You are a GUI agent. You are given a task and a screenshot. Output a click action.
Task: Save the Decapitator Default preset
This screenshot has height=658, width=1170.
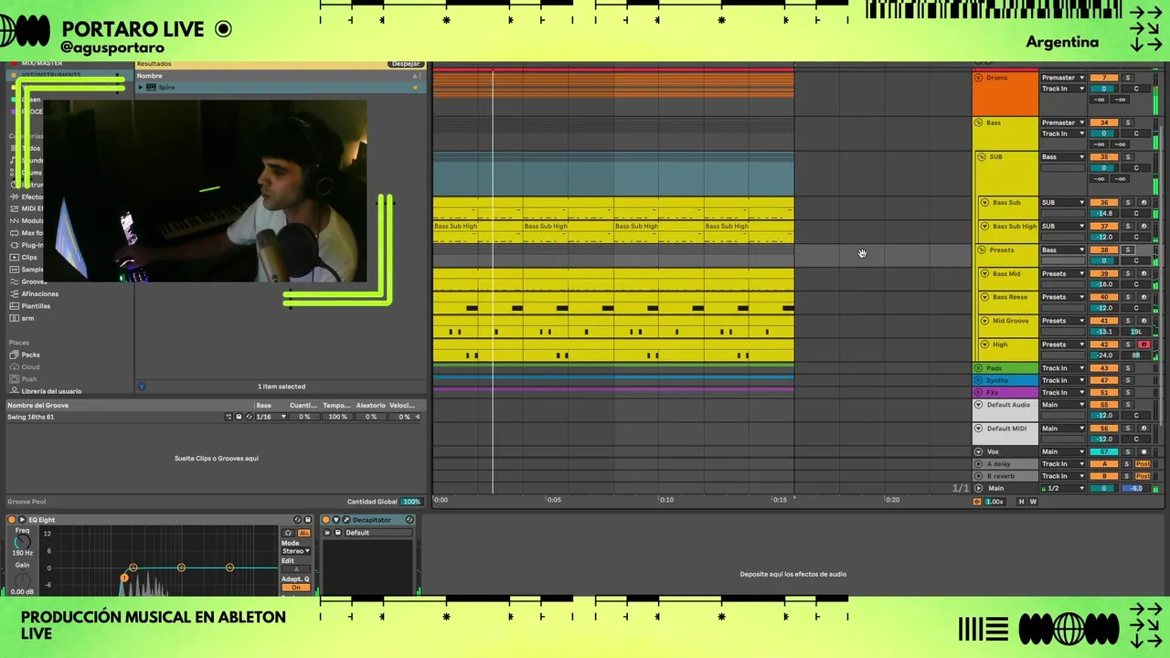(338, 533)
